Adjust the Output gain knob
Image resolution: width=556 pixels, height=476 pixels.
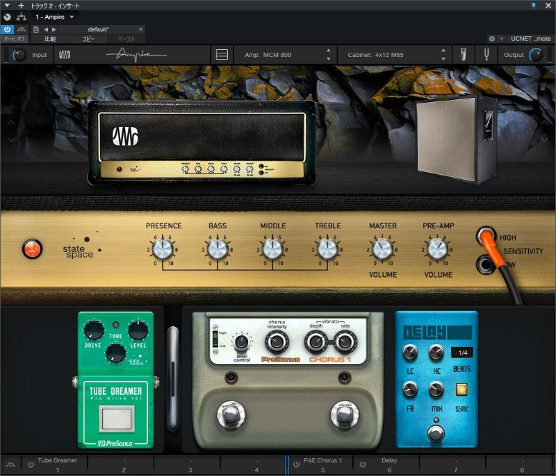(x=536, y=55)
